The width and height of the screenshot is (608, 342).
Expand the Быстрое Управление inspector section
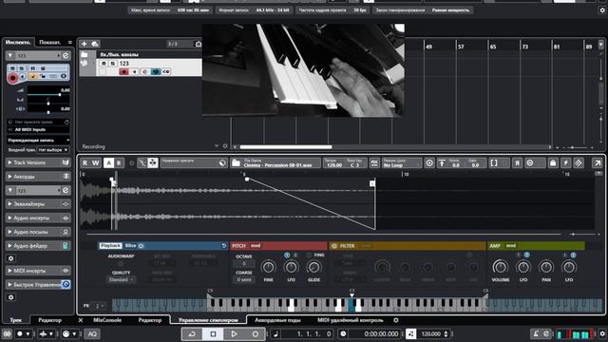[38, 285]
